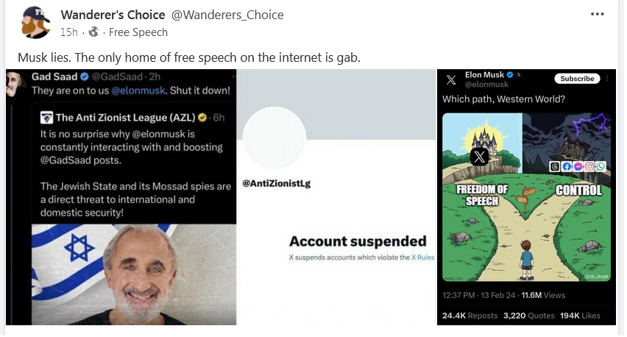The height and width of the screenshot is (337, 627).
Task: Open the Wanderer's Choice profile name link
Action: click(x=113, y=15)
